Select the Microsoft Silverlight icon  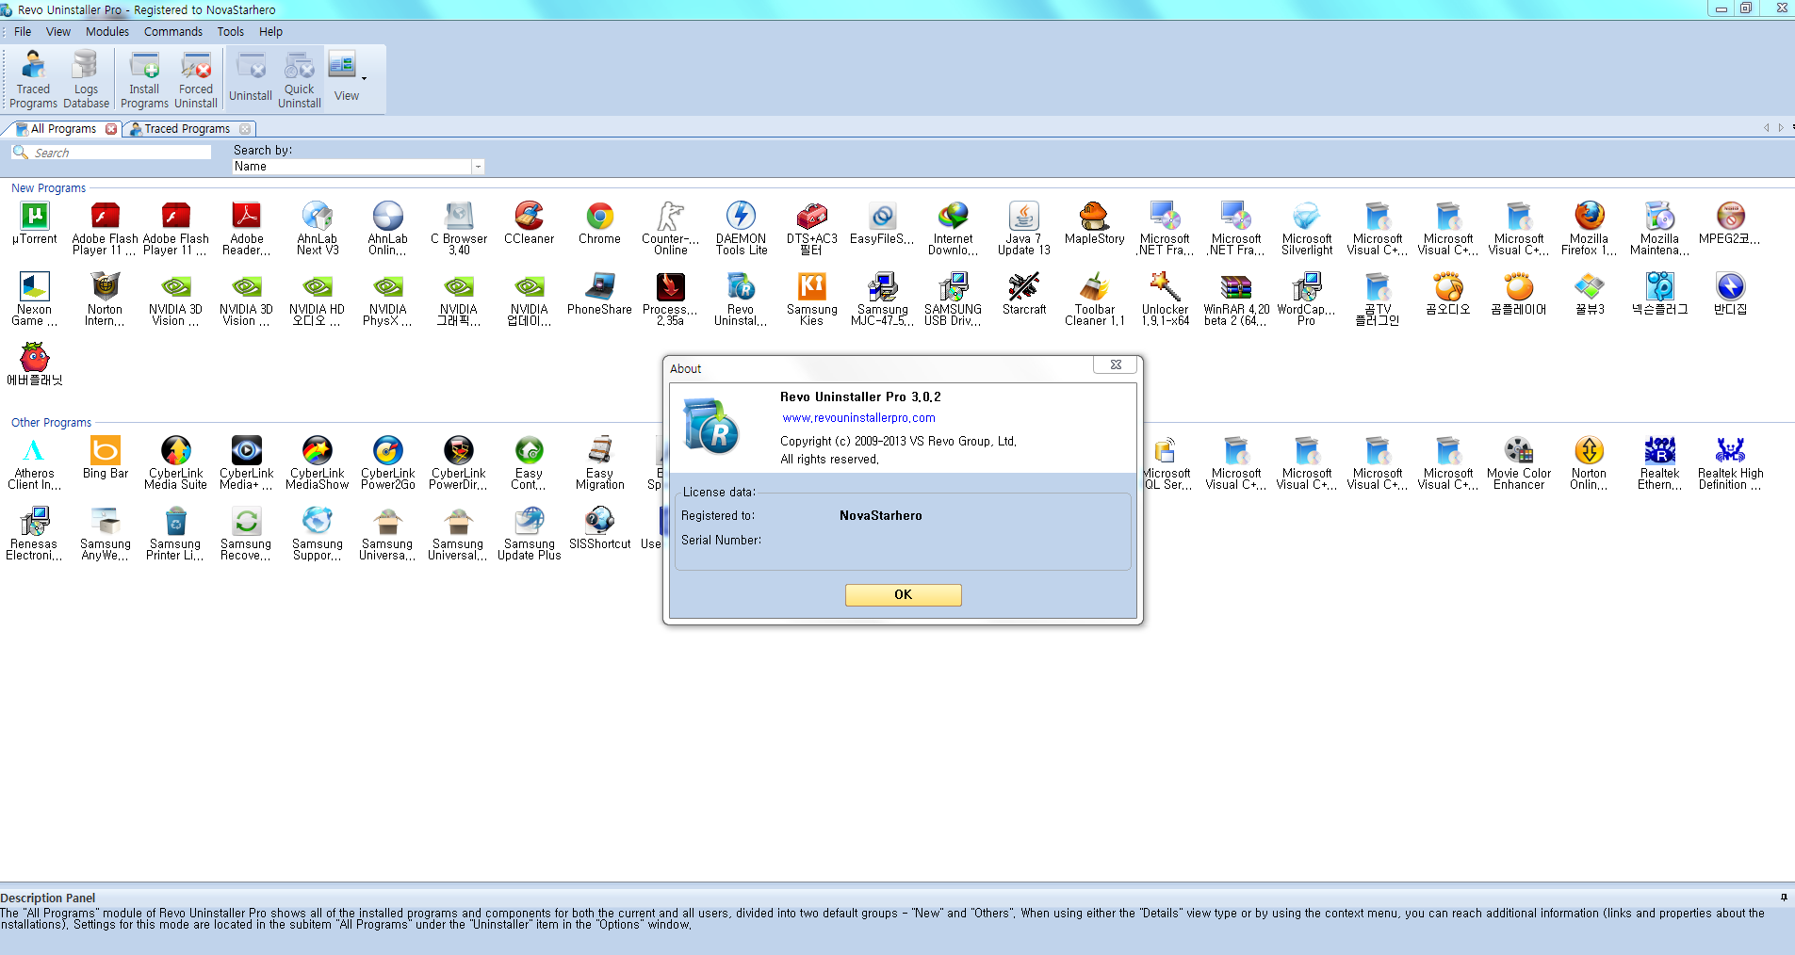tap(1307, 228)
